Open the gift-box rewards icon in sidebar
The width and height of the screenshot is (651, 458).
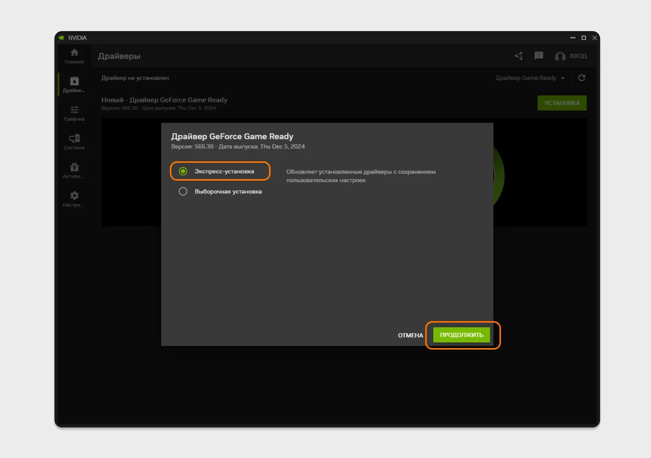pyautogui.click(x=74, y=167)
